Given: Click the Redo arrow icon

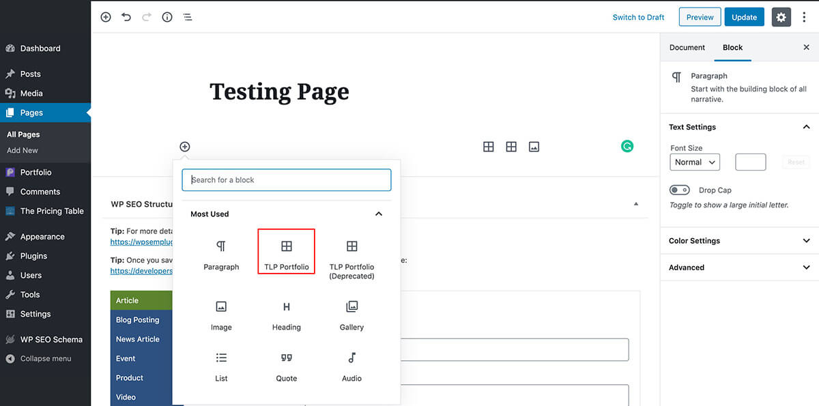Looking at the screenshot, I should click(x=147, y=17).
